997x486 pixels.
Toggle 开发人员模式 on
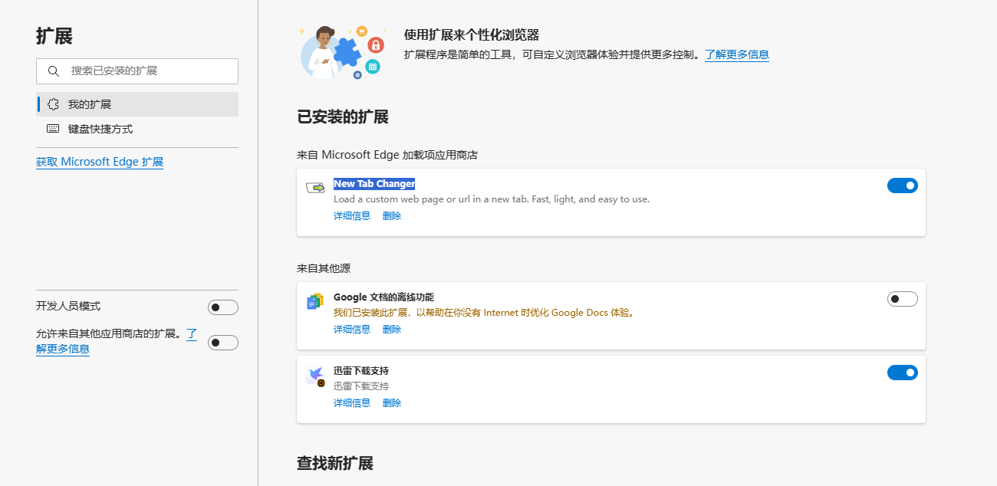tap(223, 307)
